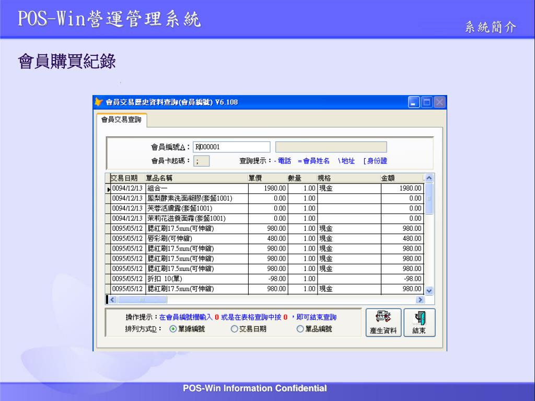Click the 480.00 amount cell
Image resolution: width=535 pixels, height=401 pixels.
click(x=402, y=238)
